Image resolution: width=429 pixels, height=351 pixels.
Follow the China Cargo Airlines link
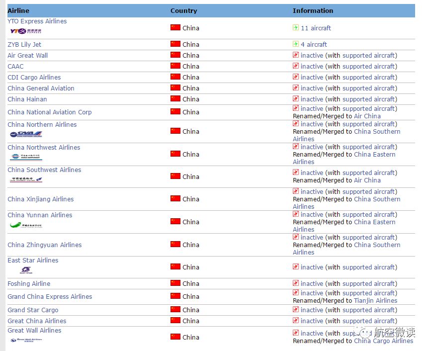coord(384,341)
